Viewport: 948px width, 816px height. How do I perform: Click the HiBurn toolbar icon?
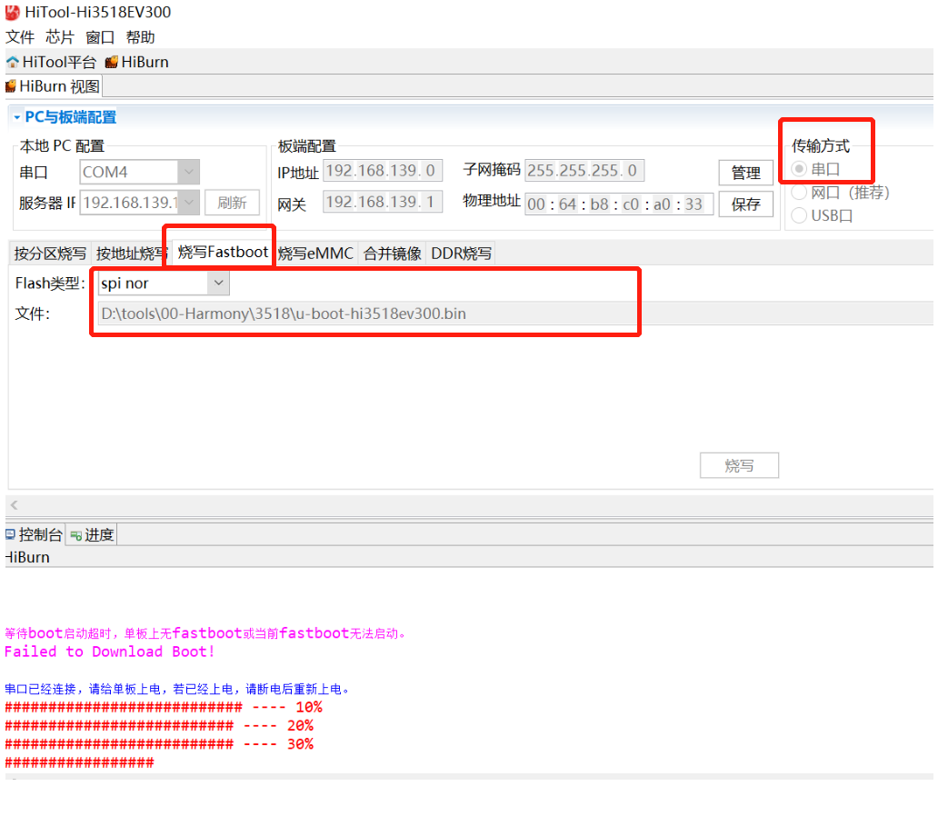click(x=112, y=63)
